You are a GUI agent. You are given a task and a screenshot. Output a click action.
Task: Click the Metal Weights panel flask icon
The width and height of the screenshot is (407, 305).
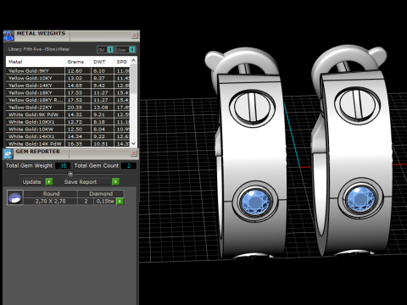[x=8, y=36]
